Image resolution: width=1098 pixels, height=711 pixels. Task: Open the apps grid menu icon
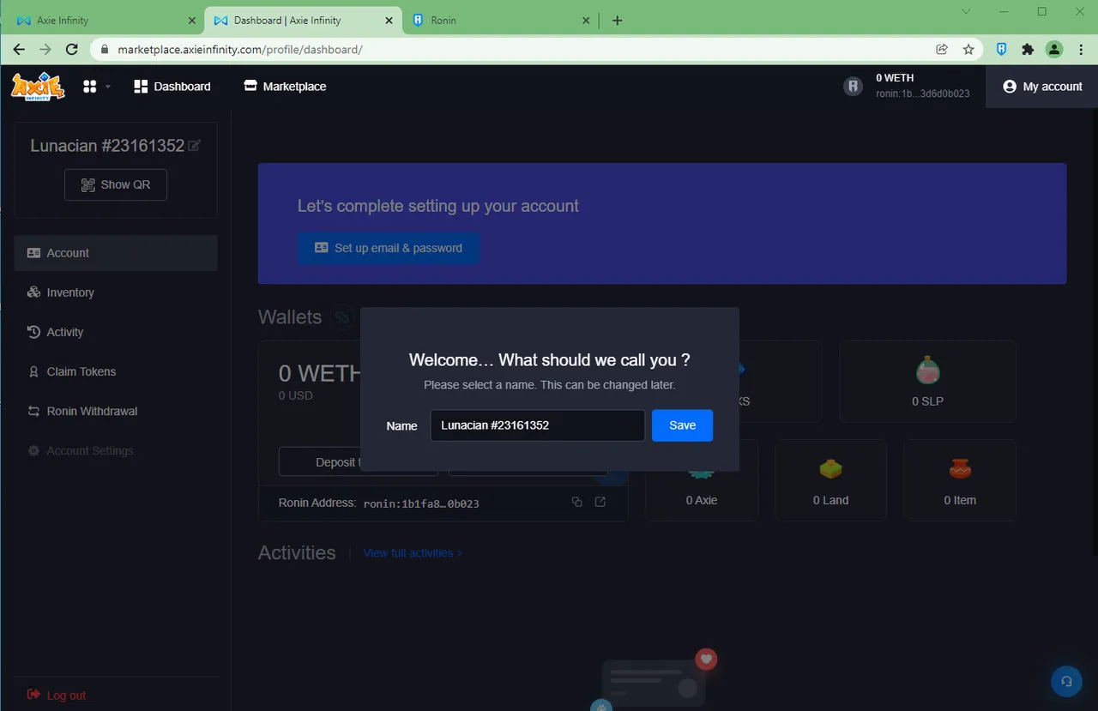coord(89,87)
